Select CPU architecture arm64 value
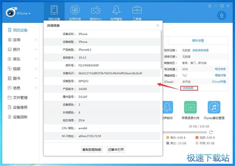 (x=83, y=128)
